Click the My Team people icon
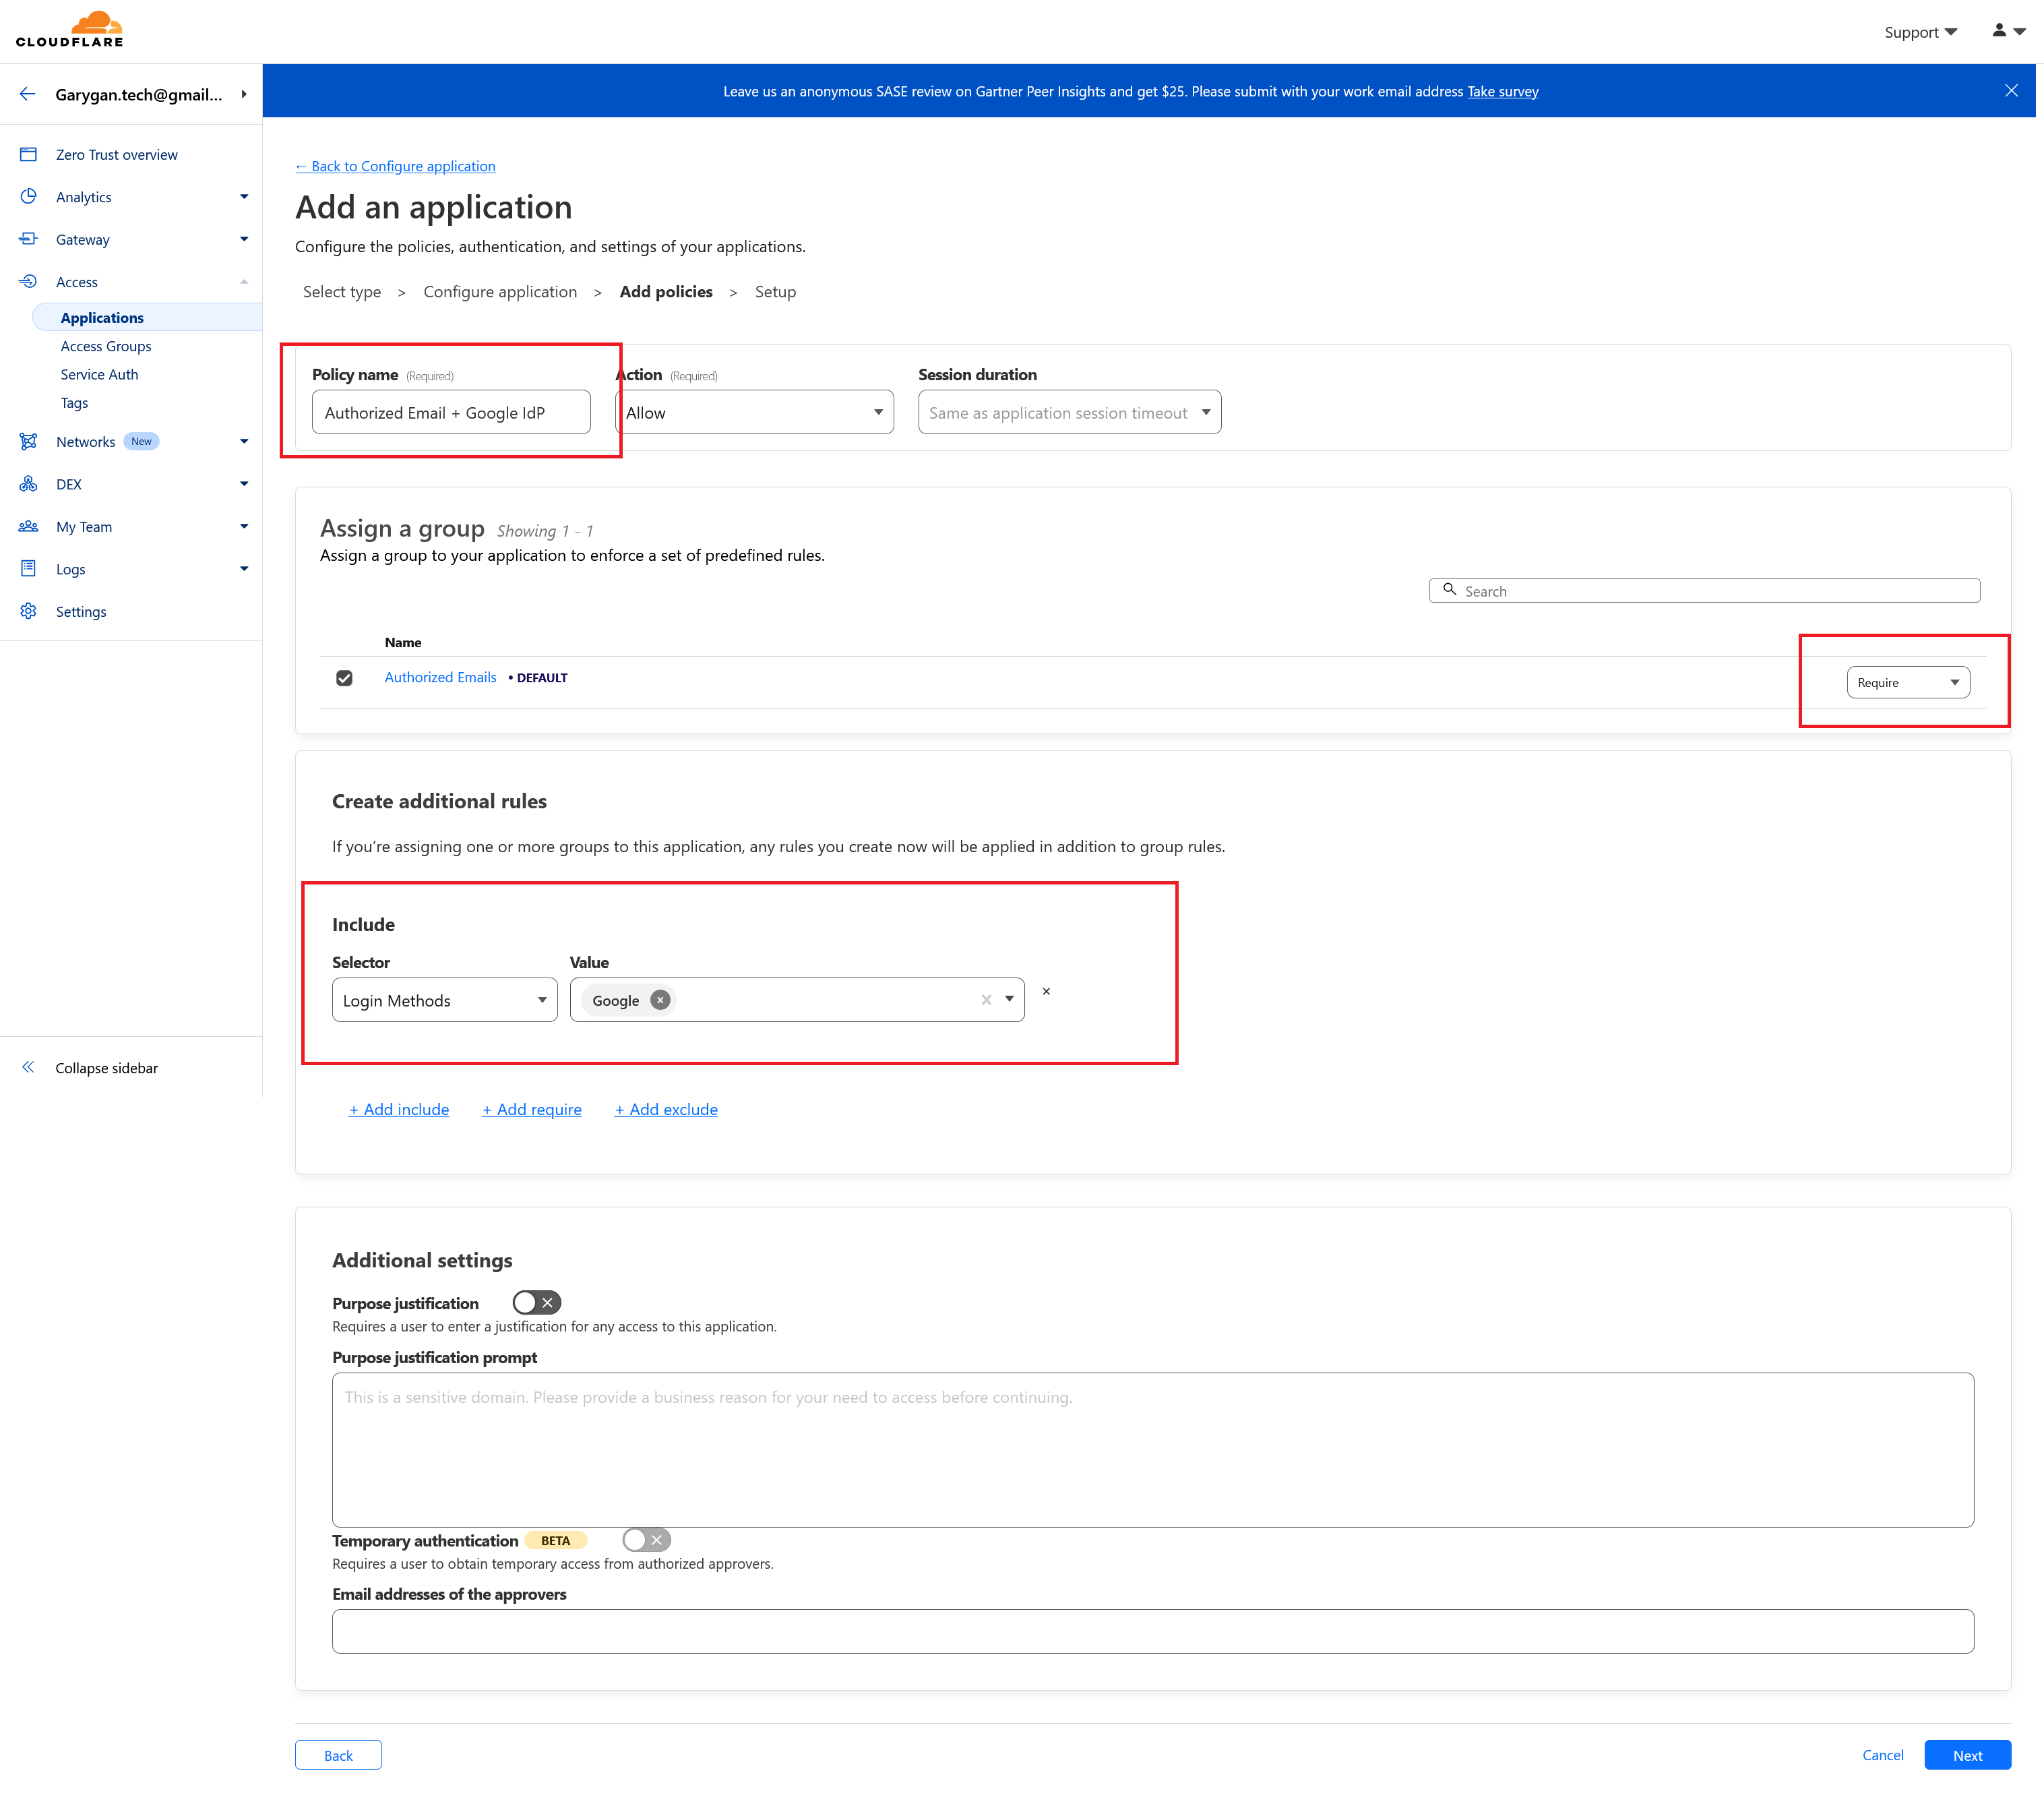The image size is (2044, 1802). coord(28,527)
